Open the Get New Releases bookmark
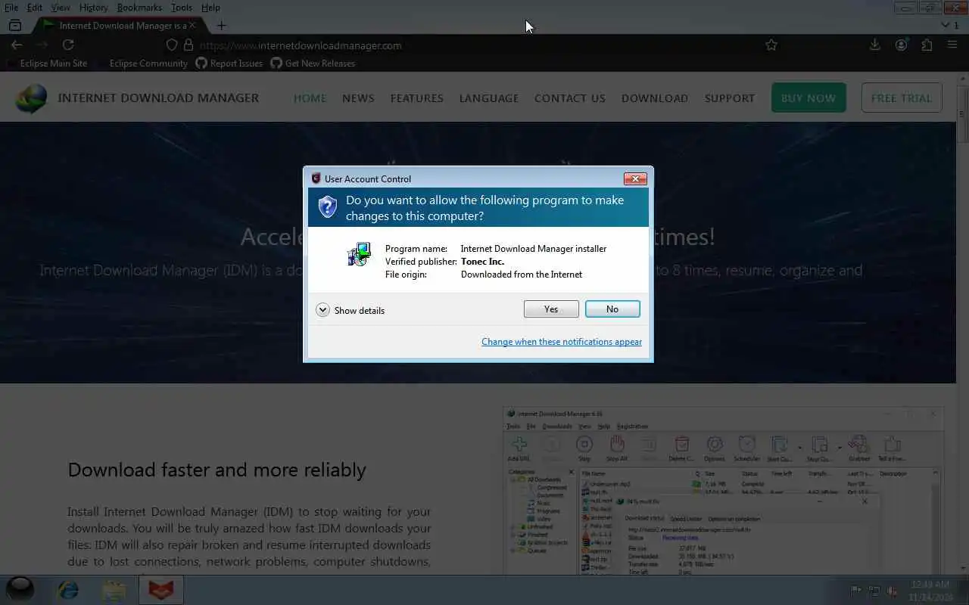969x605 pixels. (x=313, y=64)
